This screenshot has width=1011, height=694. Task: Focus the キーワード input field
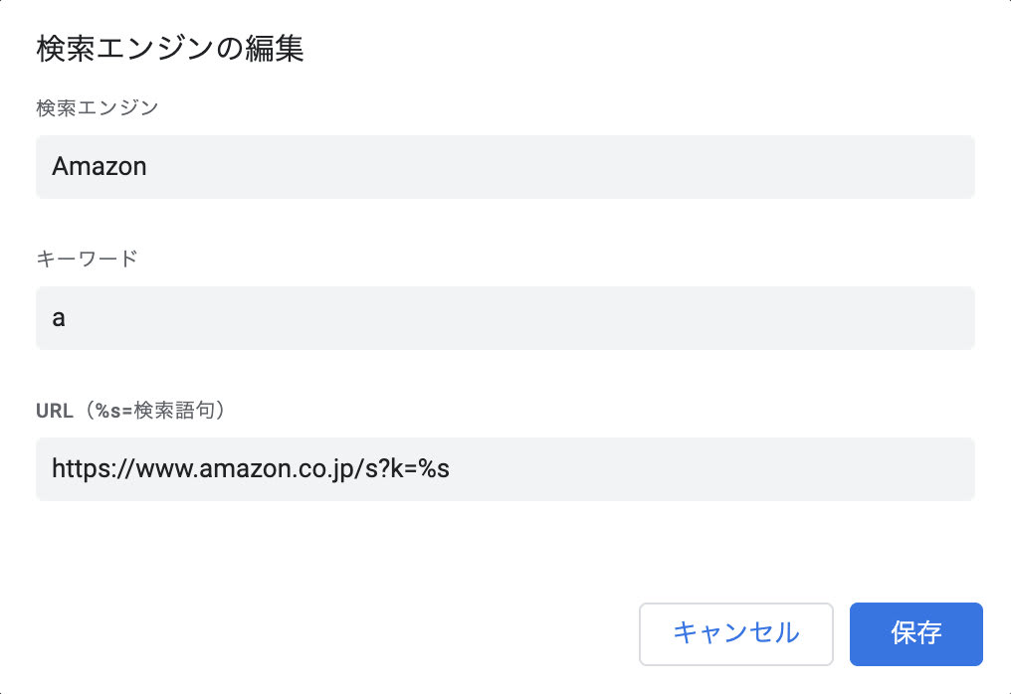505,318
